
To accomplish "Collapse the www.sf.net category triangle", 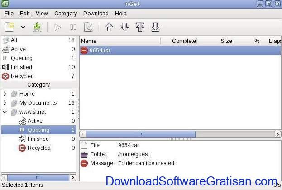I will (5, 112).
